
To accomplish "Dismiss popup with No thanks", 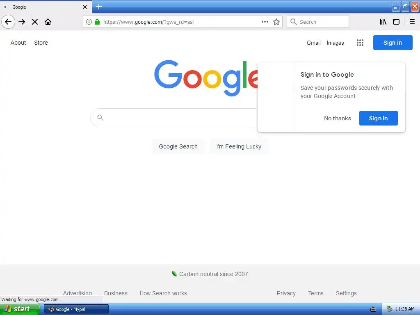I will tap(338, 118).
